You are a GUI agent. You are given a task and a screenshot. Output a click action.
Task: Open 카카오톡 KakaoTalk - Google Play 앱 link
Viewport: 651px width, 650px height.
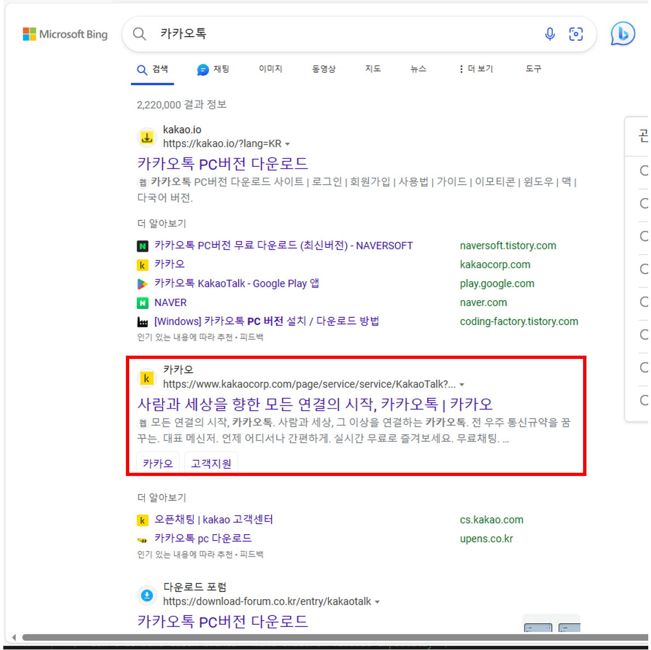(x=237, y=283)
